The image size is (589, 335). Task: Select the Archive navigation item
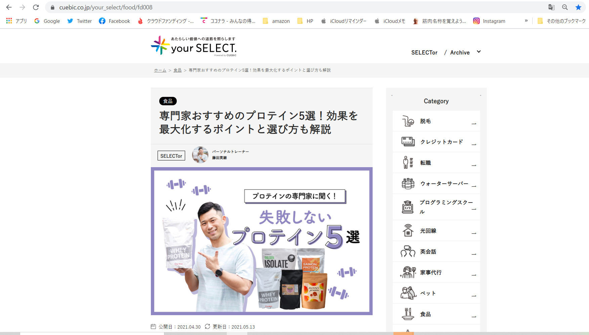460,52
